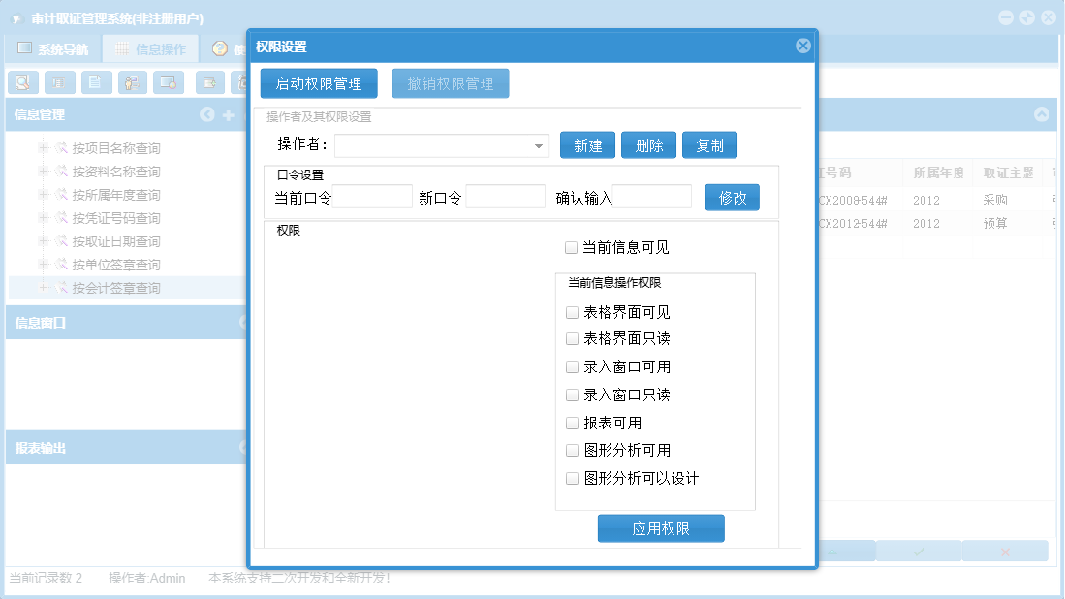
Task: Click the wand icon beside 按单位签章查询
Action: (61, 265)
